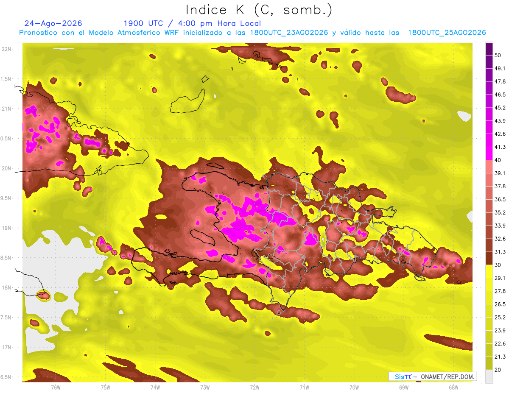The image size is (509, 393).
Task: Click the colorbar value '32.6'
Action: tap(500, 239)
